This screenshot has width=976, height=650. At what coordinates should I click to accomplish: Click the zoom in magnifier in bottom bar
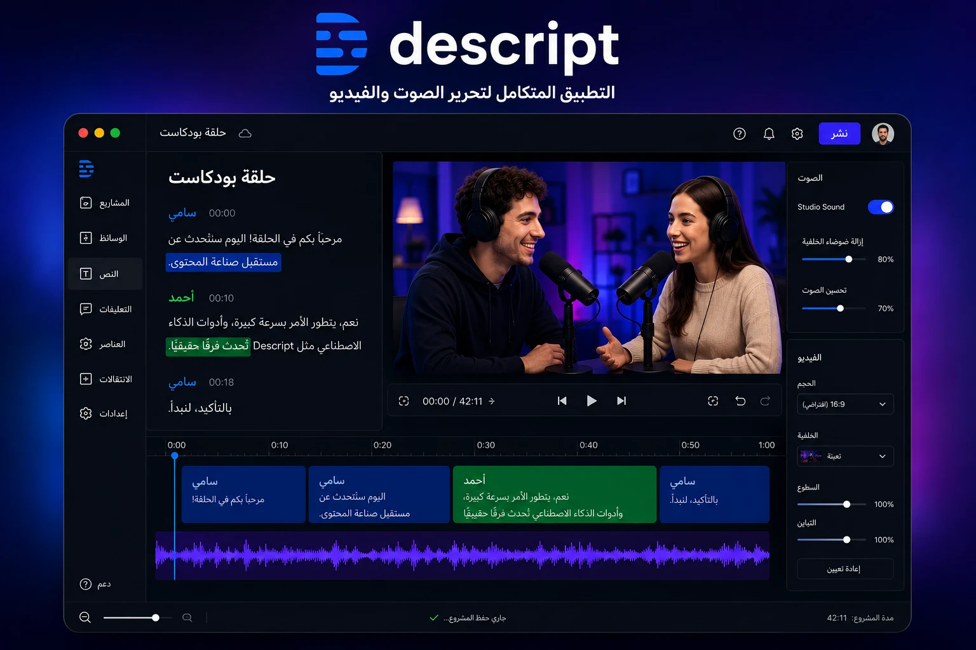pyautogui.click(x=187, y=618)
